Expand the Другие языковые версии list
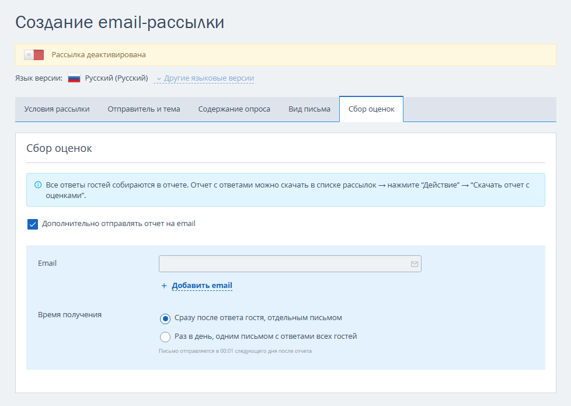Viewport: 571px width, 406px height. 208,78
